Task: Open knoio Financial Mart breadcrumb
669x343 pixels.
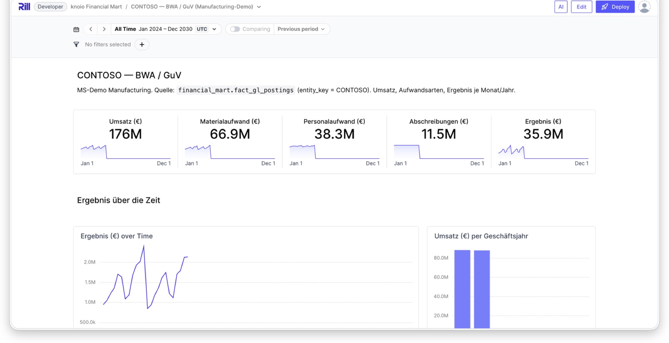Action: (x=96, y=7)
